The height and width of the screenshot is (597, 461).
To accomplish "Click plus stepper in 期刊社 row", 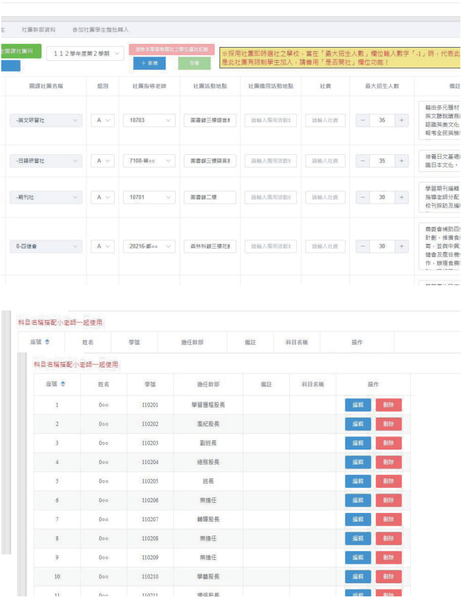I will 401,197.
